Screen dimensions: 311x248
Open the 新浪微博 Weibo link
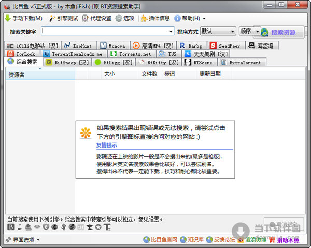252,240
